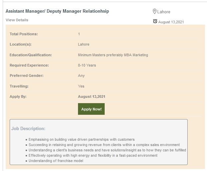Click the August 13,2021 date next to clock
Image resolution: width=207 pixels, height=171 pixels.
[x=171, y=22]
